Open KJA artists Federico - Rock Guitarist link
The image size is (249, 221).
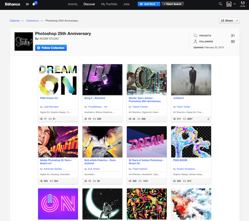point(100,162)
